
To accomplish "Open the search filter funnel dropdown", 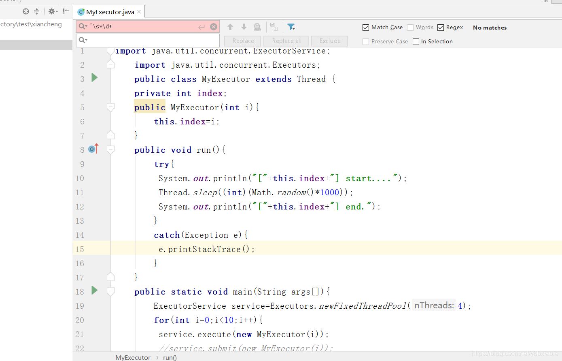I will pyautogui.click(x=291, y=27).
